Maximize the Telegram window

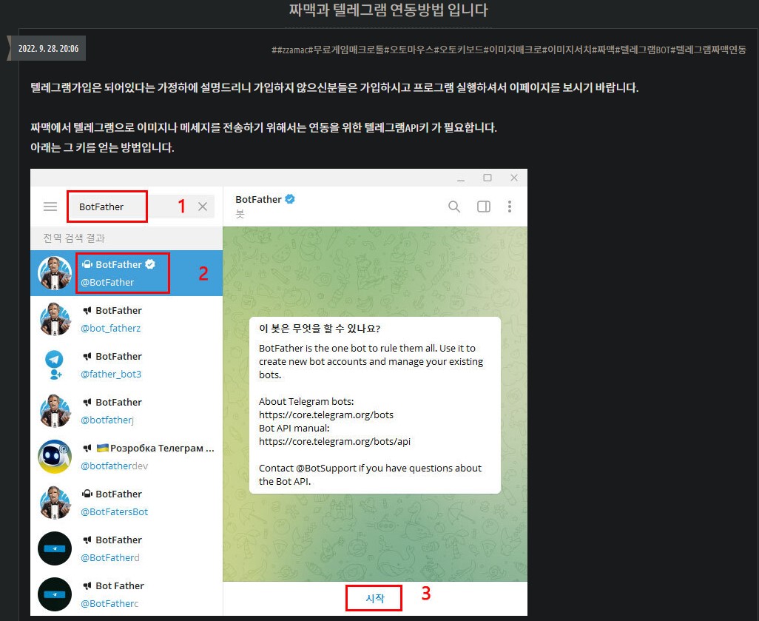(x=488, y=178)
